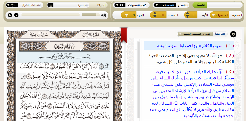Play the recitation audio
The width and height of the screenshot is (246, 121).
(x=10, y=15)
